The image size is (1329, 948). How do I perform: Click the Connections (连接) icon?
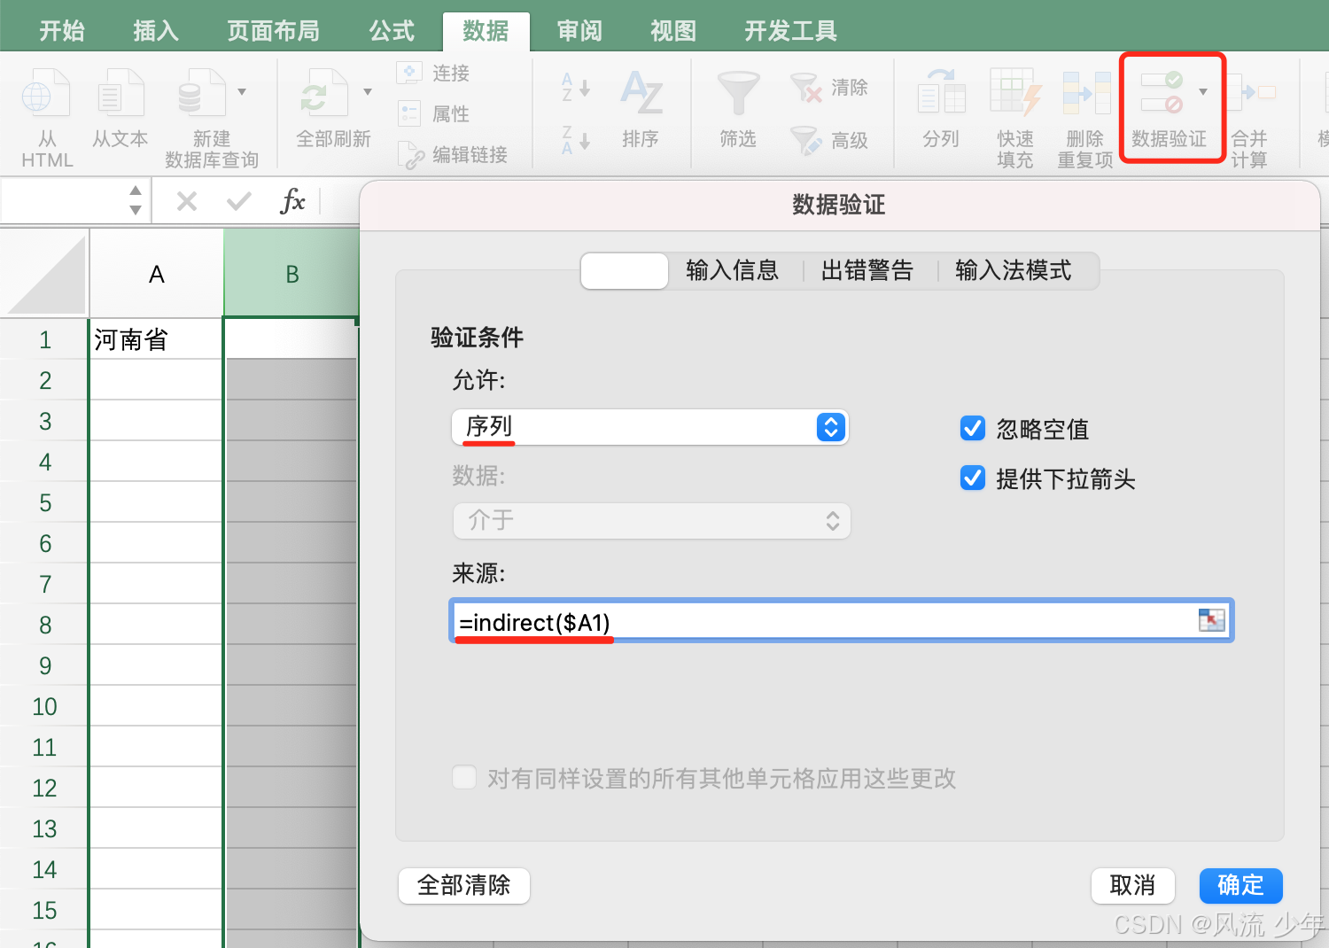pyautogui.click(x=409, y=73)
